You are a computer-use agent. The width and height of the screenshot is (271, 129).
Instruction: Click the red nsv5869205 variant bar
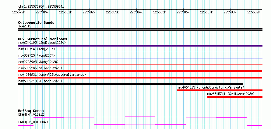140,71
